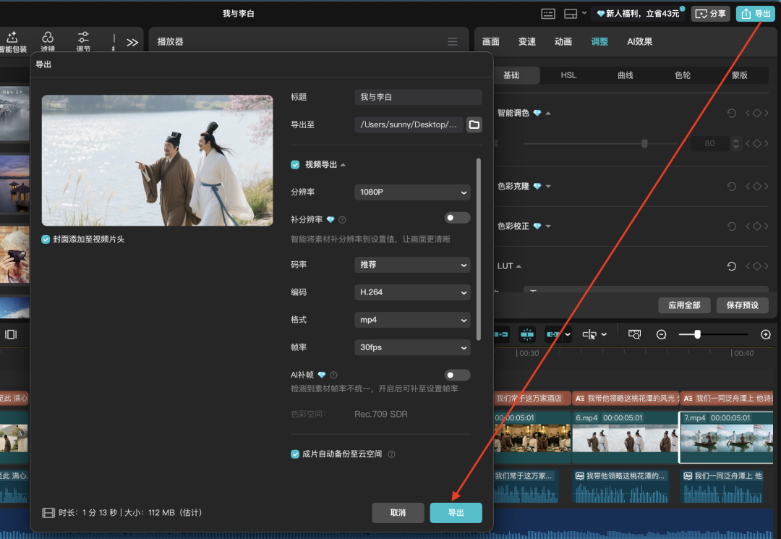Click the player panel hamburger menu icon

click(x=452, y=42)
